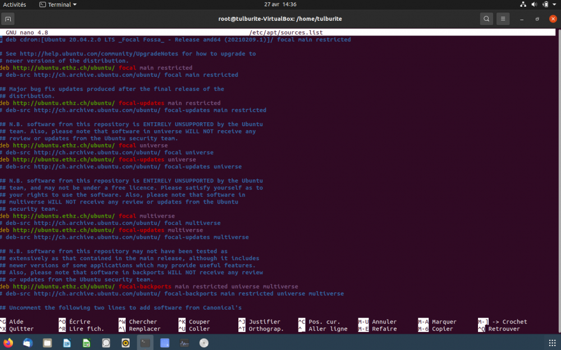The image size is (561, 350).
Task: Click the ^W Chercher shortcut
Action: tap(138, 322)
